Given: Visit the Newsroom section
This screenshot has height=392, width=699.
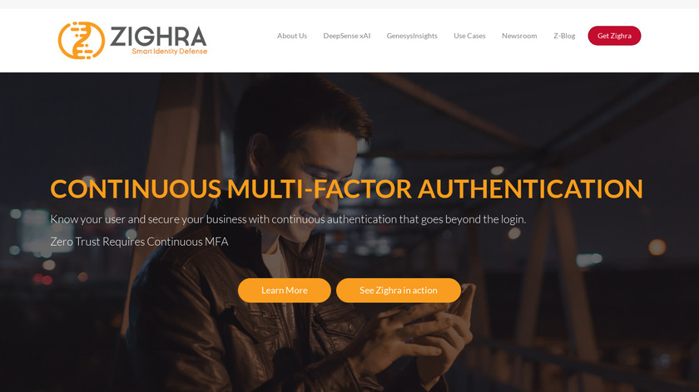Looking at the screenshot, I should click(519, 36).
